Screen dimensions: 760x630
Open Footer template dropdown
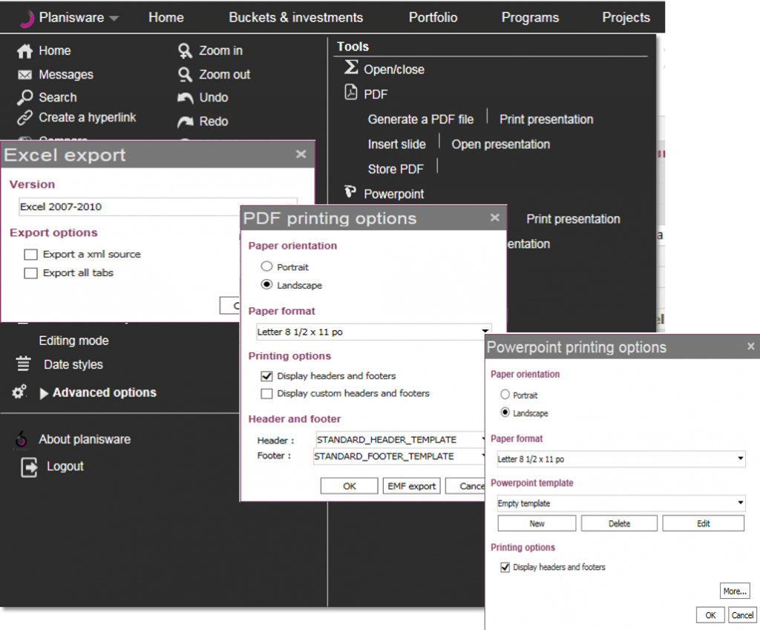pos(399,456)
